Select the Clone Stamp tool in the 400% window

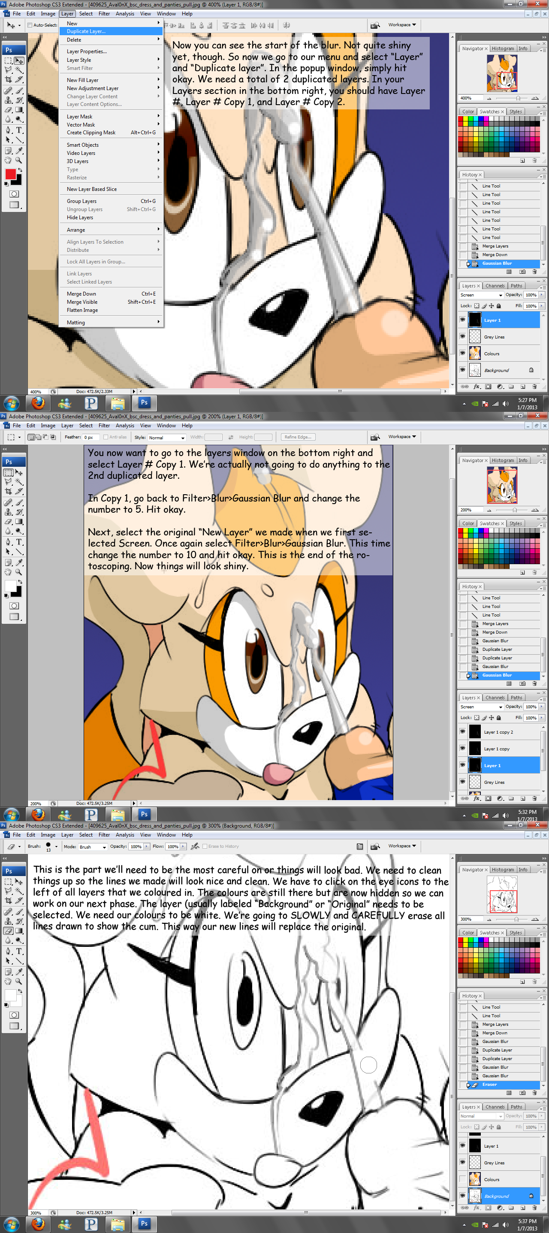(8, 100)
